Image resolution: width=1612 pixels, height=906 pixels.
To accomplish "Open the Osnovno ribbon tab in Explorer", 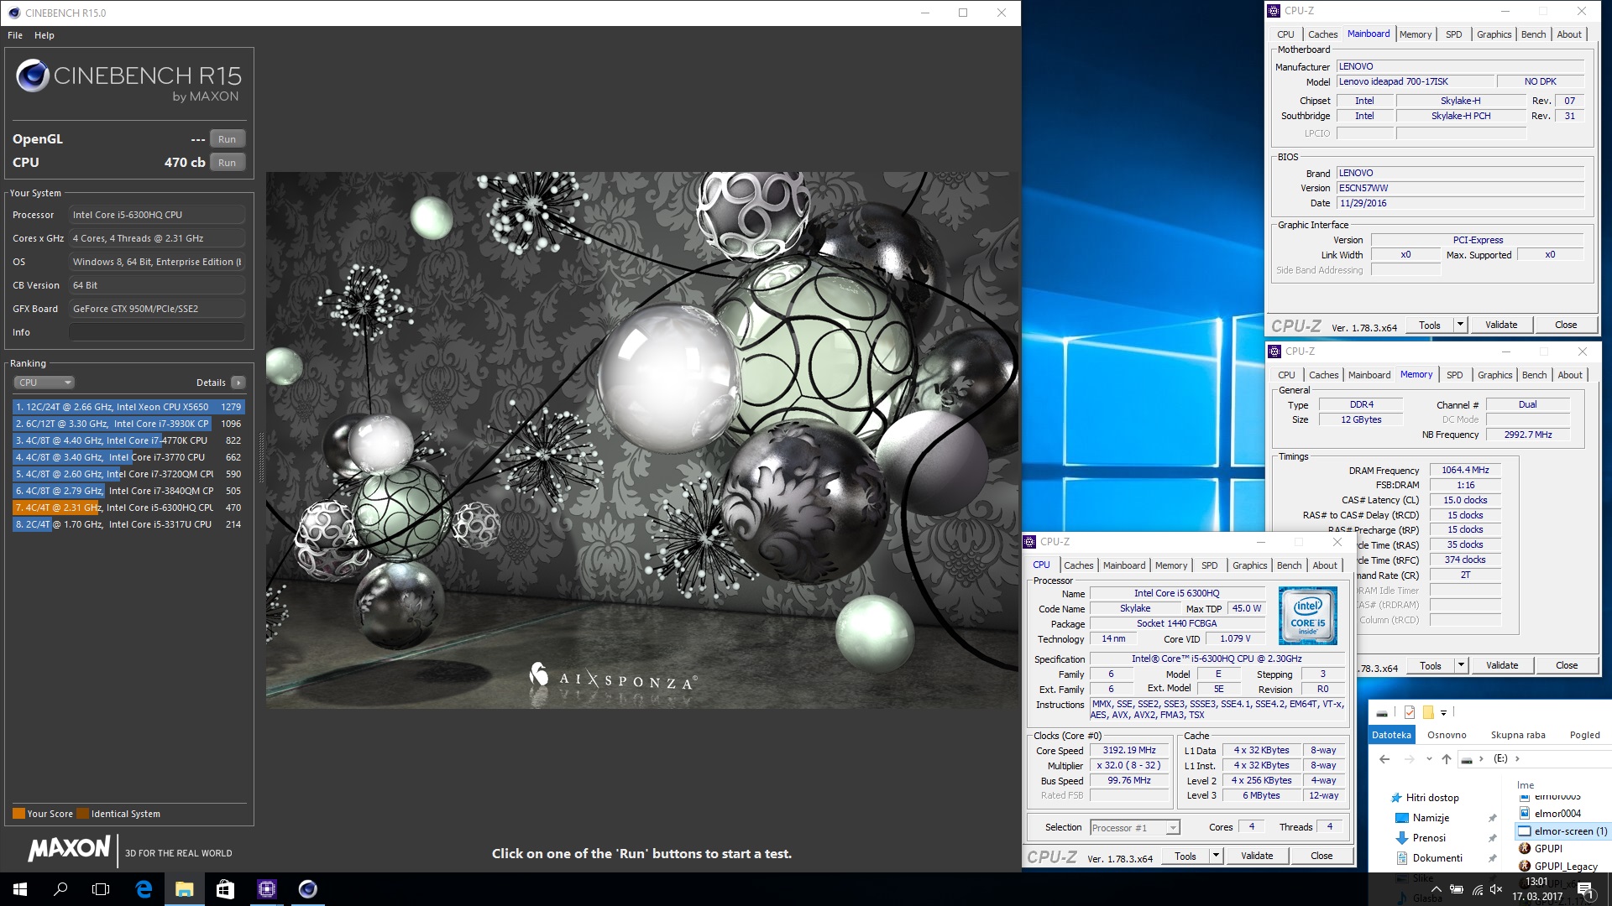I will 1447,735.
